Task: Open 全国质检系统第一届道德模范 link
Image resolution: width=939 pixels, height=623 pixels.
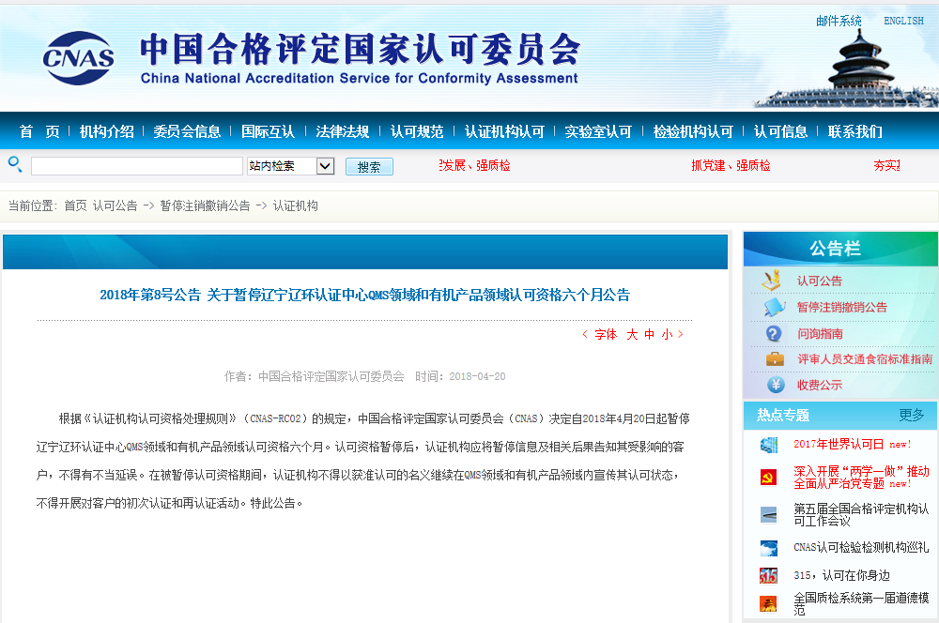Action: pyautogui.click(x=861, y=603)
